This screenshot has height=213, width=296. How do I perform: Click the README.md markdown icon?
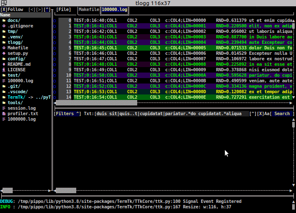(4, 64)
